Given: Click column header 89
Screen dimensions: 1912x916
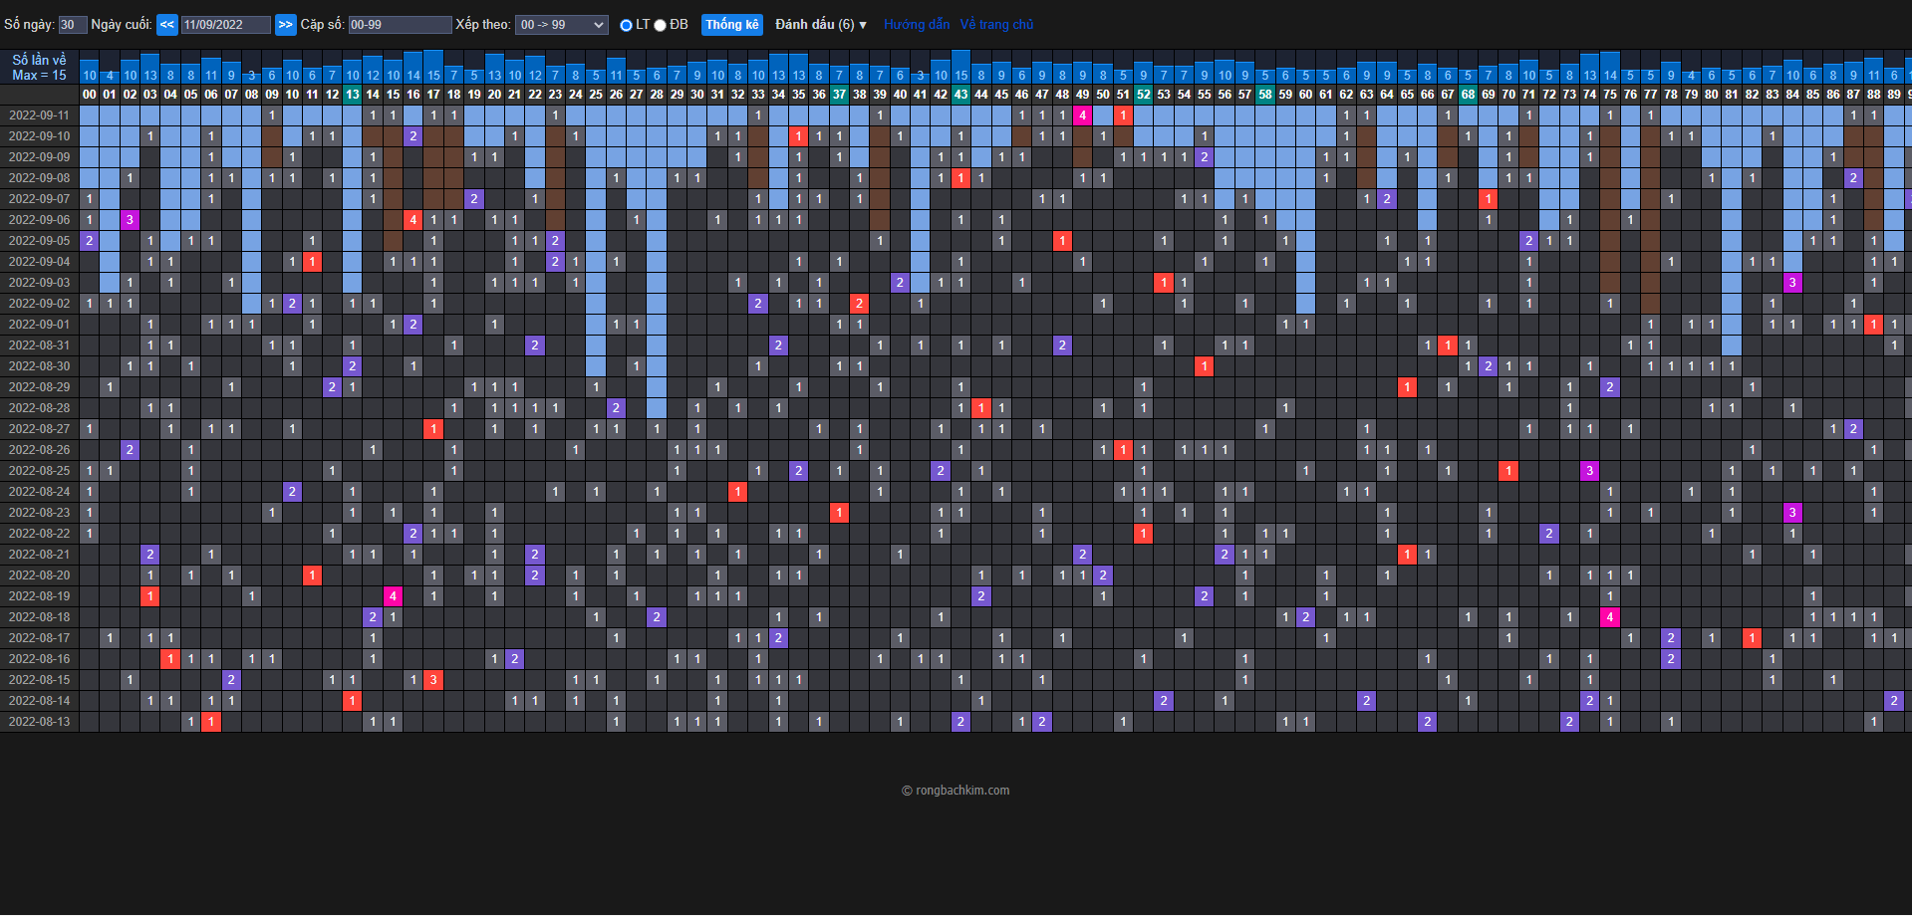Looking at the screenshot, I should (x=1894, y=95).
